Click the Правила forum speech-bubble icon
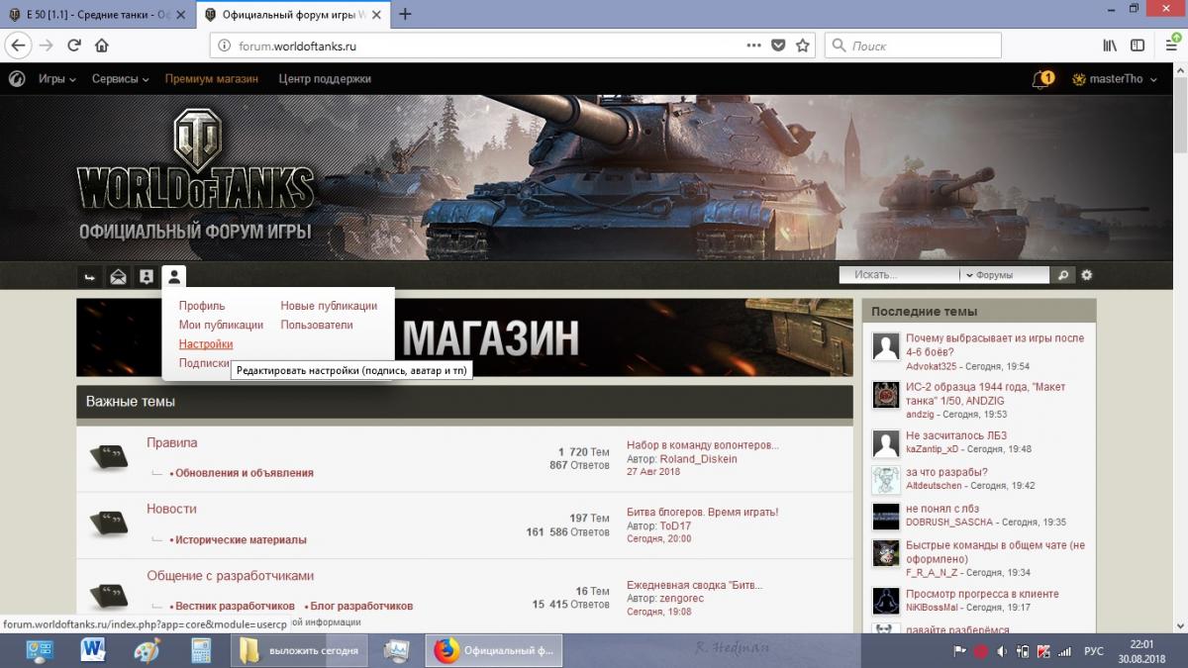The height and width of the screenshot is (668, 1188). 108,457
